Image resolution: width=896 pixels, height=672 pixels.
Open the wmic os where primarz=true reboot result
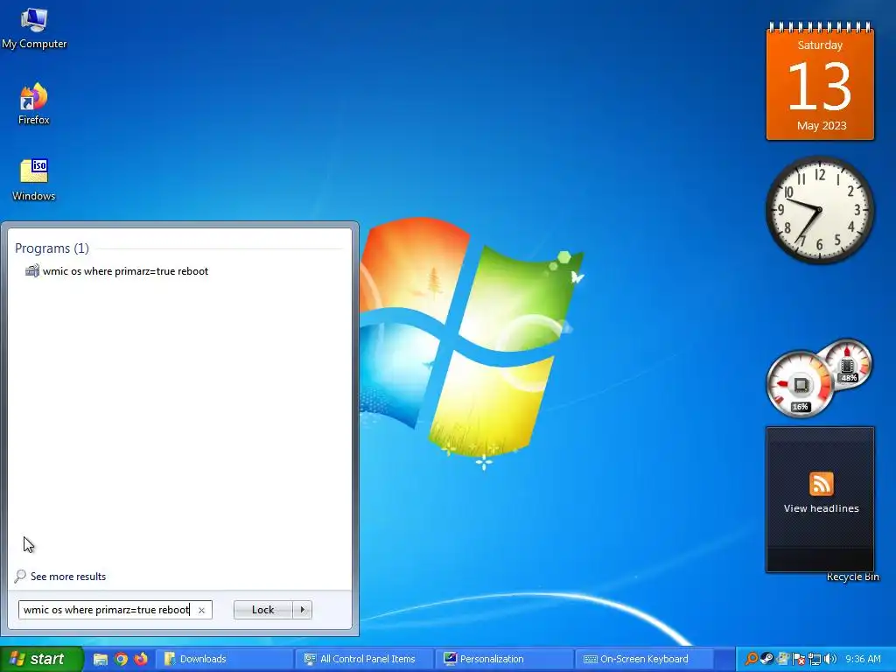[x=125, y=271]
